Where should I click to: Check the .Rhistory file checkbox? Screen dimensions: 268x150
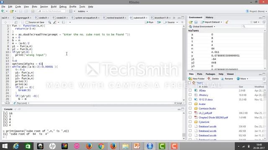click(190, 95)
